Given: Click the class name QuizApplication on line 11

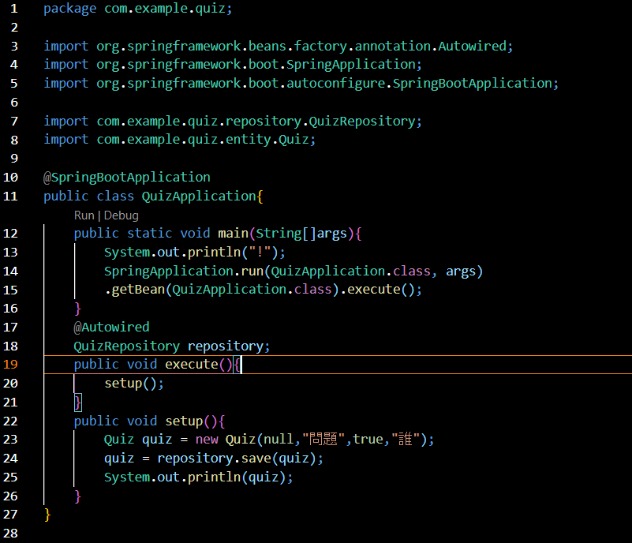Looking at the screenshot, I should click(201, 195).
